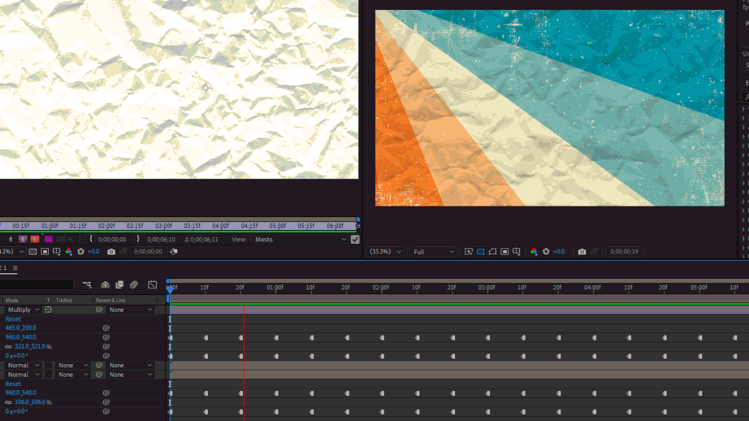Click the Region of Interest icon in composition viewer
This screenshot has height=421, width=749.
click(492, 251)
